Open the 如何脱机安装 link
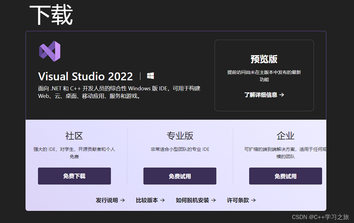The image size is (354, 223). point(196,200)
